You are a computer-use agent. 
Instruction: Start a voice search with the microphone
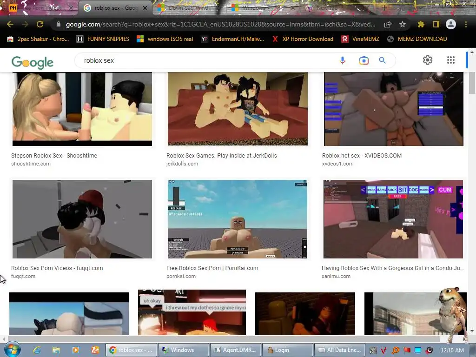pos(343,60)
